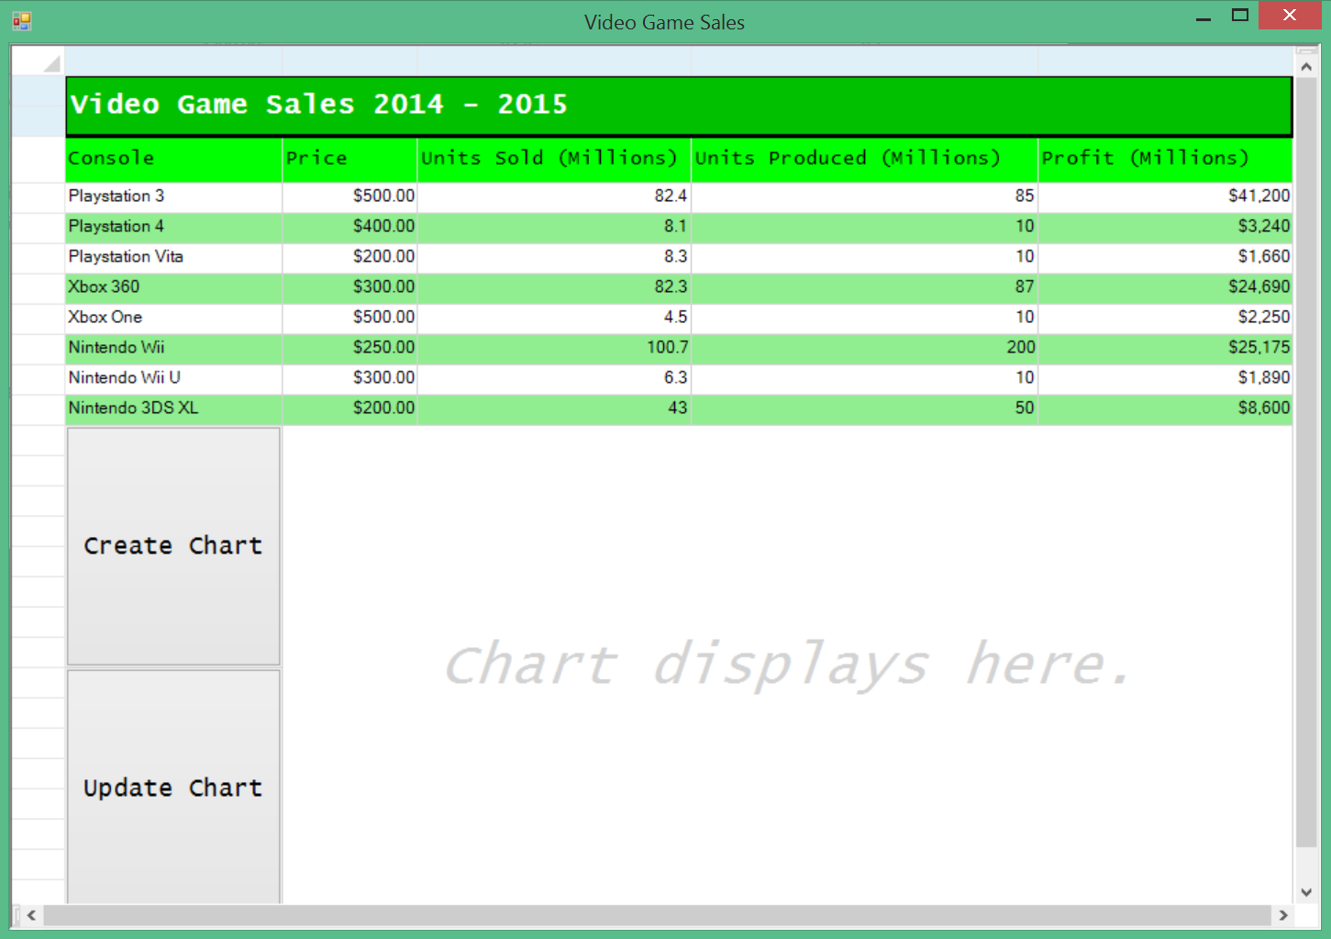The width and height of the screenshot is (1331, 939).
Task: Select Nintendo 3DS XL units produced '50'
Action: [x=864, y=408]
